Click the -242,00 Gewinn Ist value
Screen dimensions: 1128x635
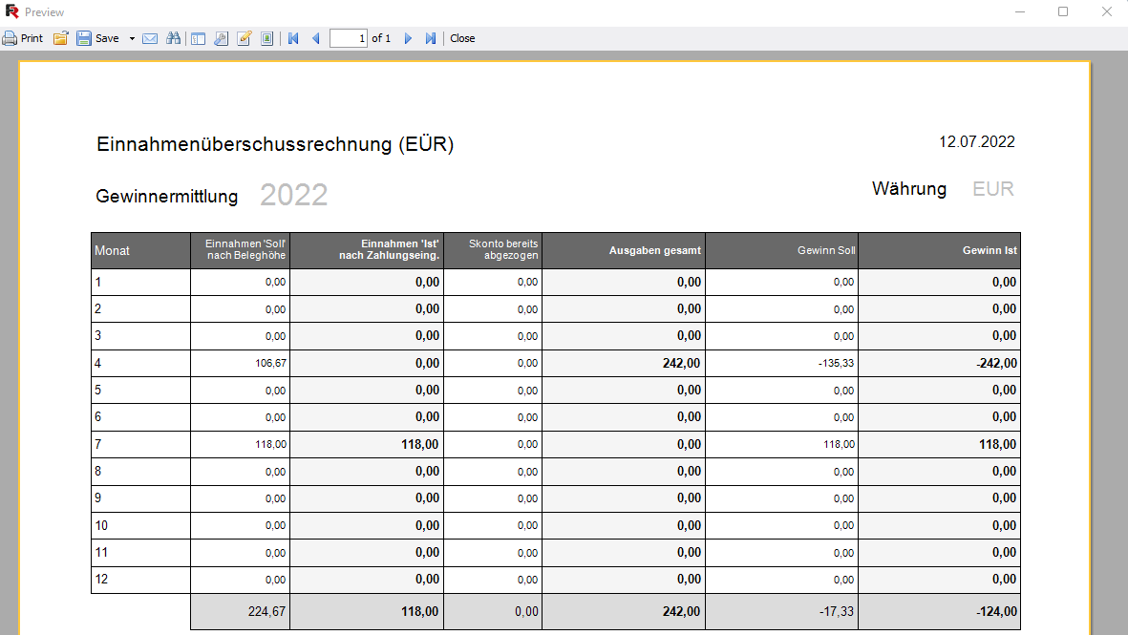click(997, 363)
